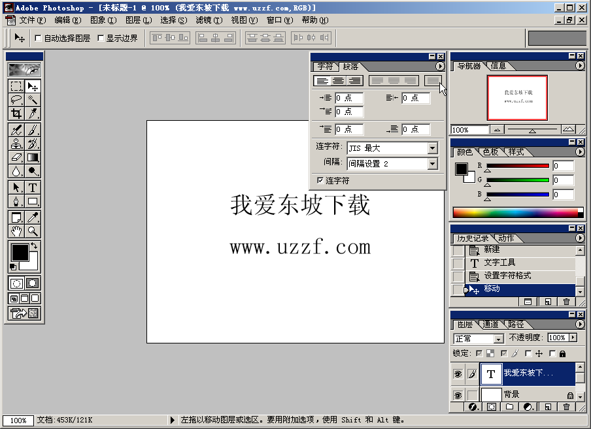Select the Eraser tool
The width and height of the screenshot is (591, 429).
point(16,157)
